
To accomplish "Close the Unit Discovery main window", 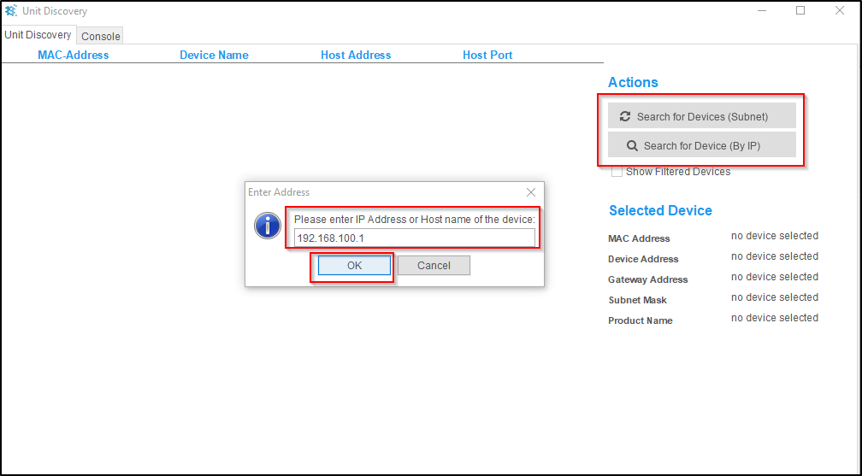I will pyautogui.click(x=840, y=11).
